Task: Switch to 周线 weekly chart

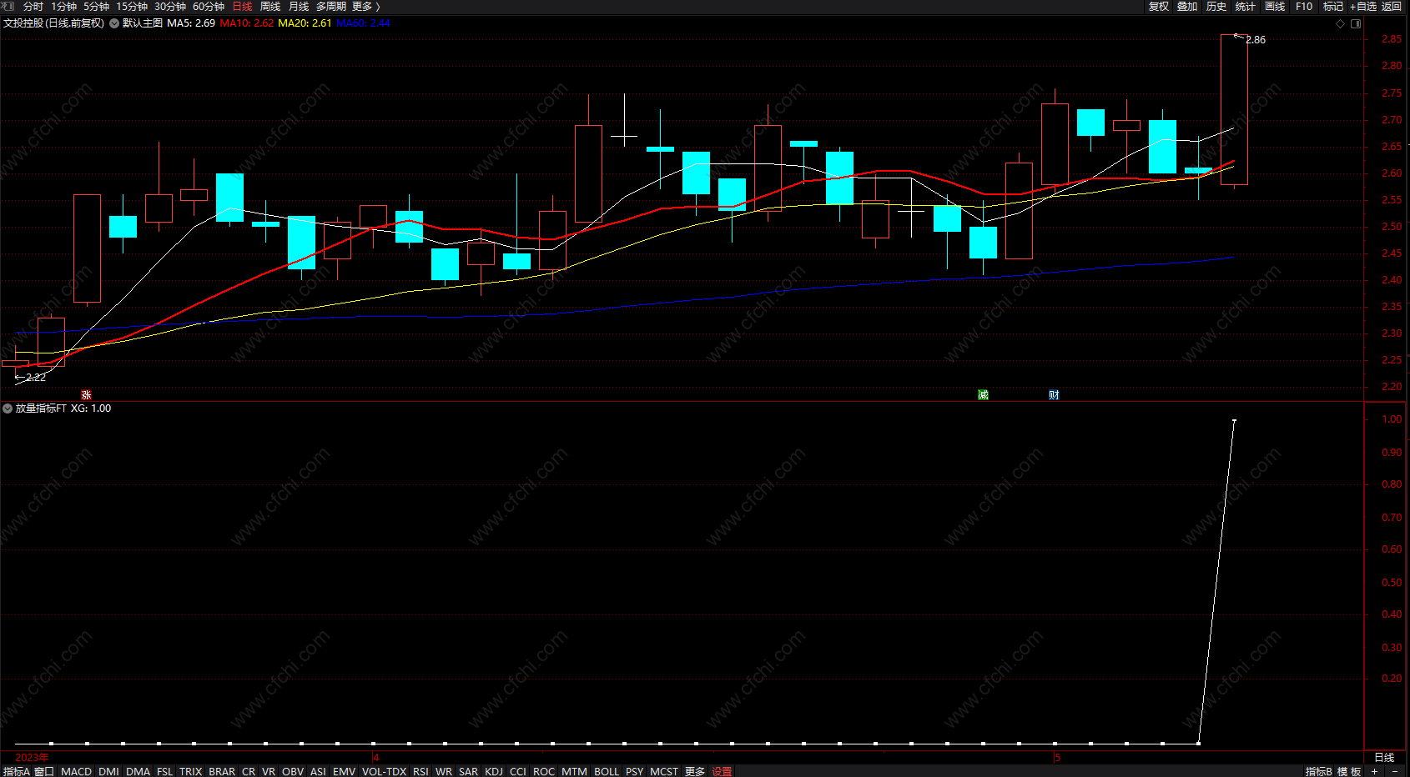Action: click(270, 7)
